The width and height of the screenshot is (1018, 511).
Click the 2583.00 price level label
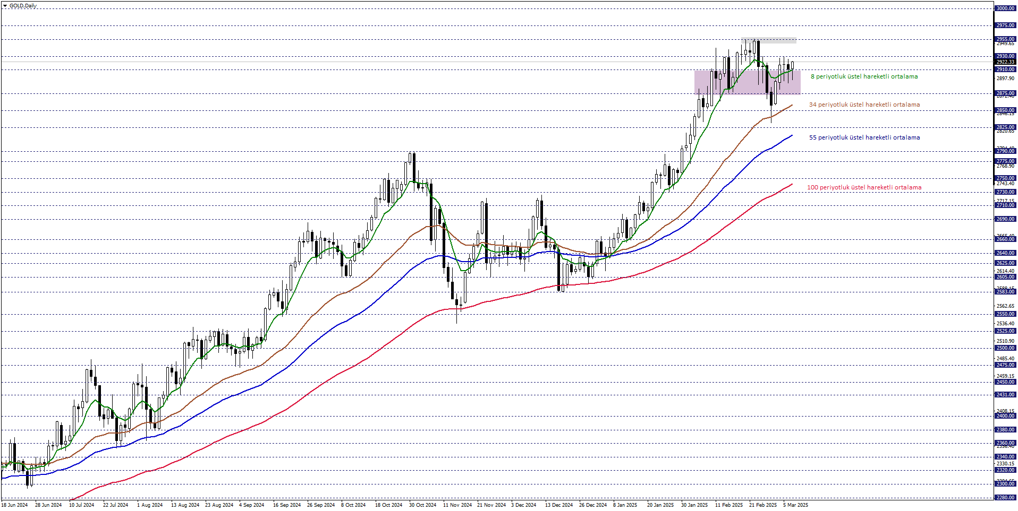click(1005, 292)
